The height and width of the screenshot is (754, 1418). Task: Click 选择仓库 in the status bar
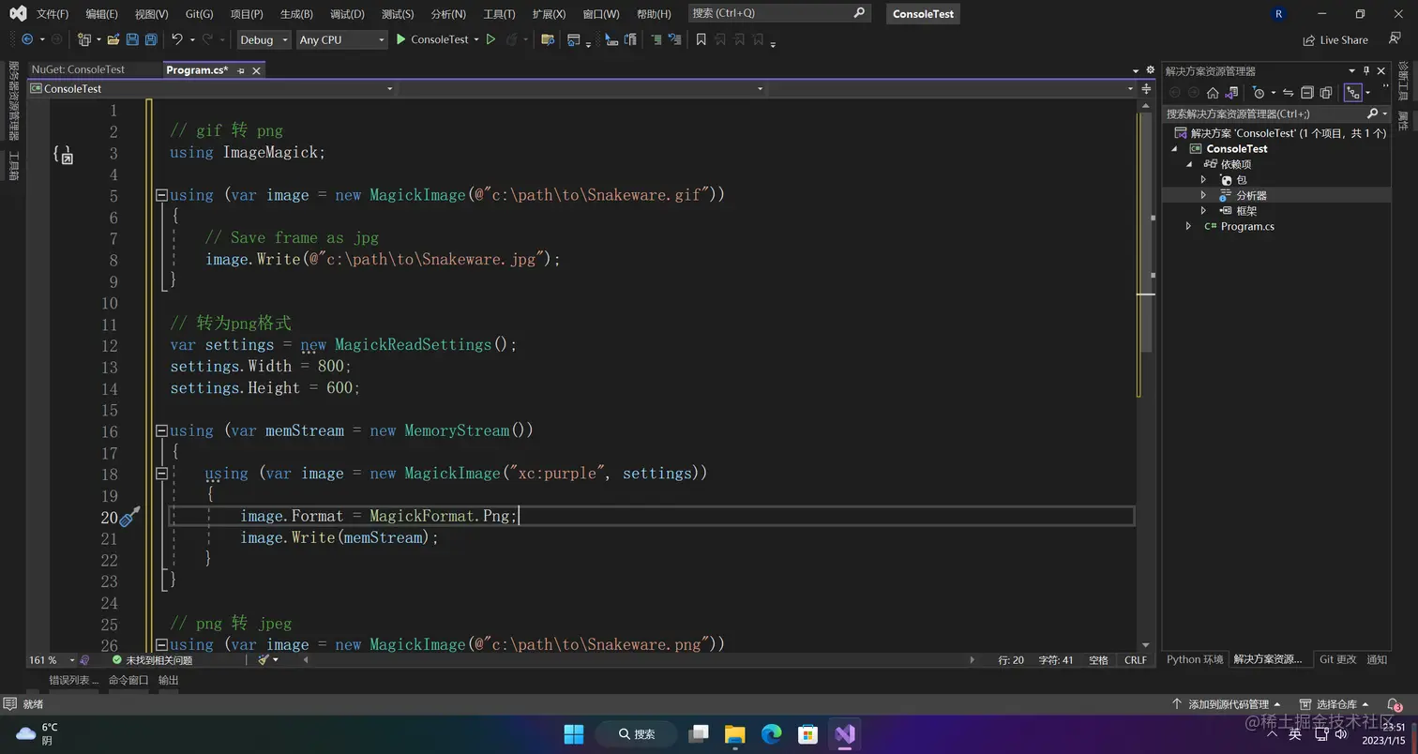pos(1336,704)
